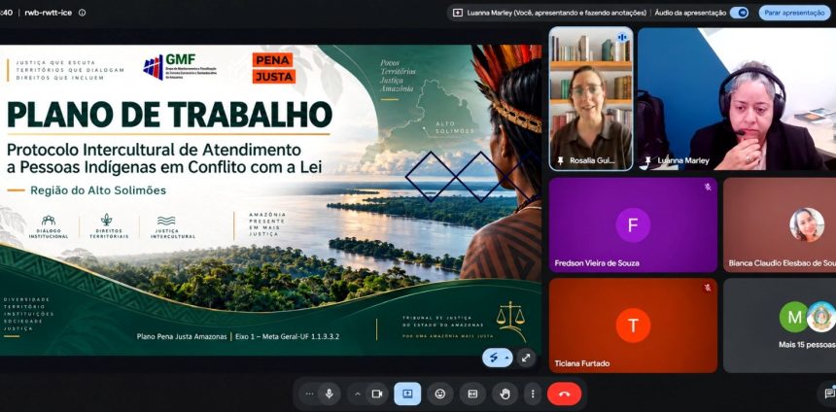Click muted mic icon on Ticiana Furtado's tile
Screen dimensions: 836x412
[708, 288]
